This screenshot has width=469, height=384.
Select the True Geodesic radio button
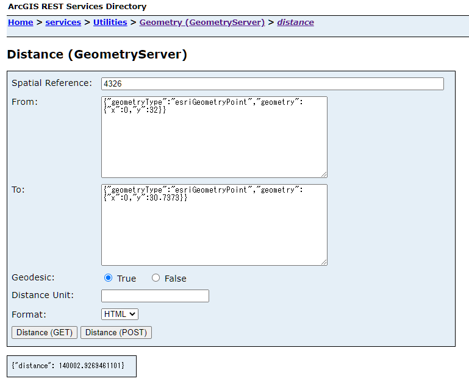coord(109,278)
